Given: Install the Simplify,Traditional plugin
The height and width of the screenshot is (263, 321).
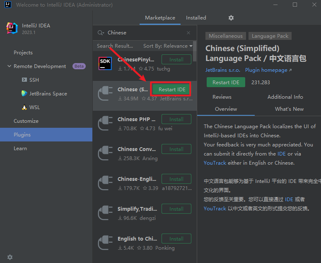Looking at the screenshot, I should [176, 209].
